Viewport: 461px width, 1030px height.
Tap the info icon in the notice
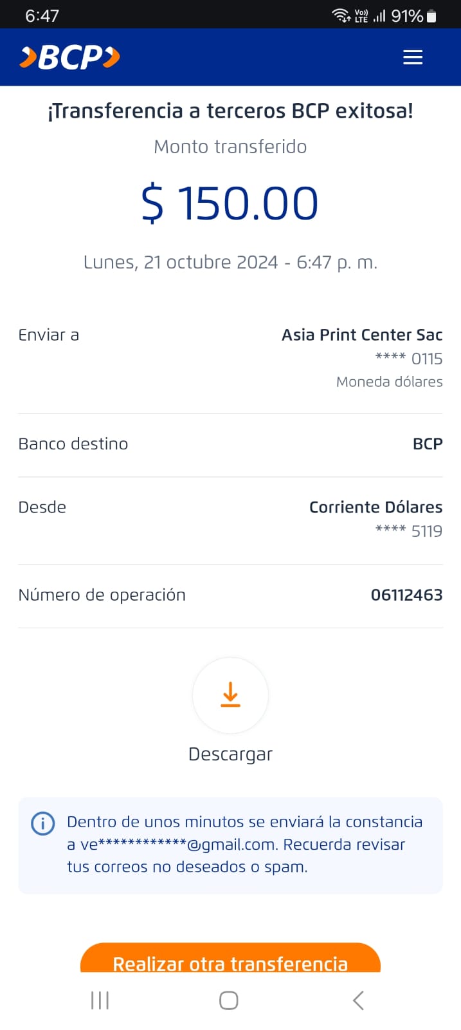click(x=43, y=823)
